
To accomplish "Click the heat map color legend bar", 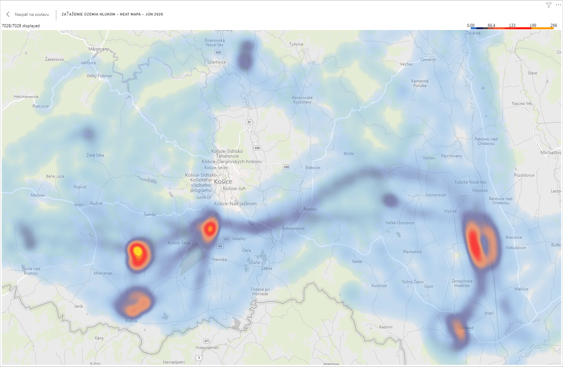I will pos(512,28).
